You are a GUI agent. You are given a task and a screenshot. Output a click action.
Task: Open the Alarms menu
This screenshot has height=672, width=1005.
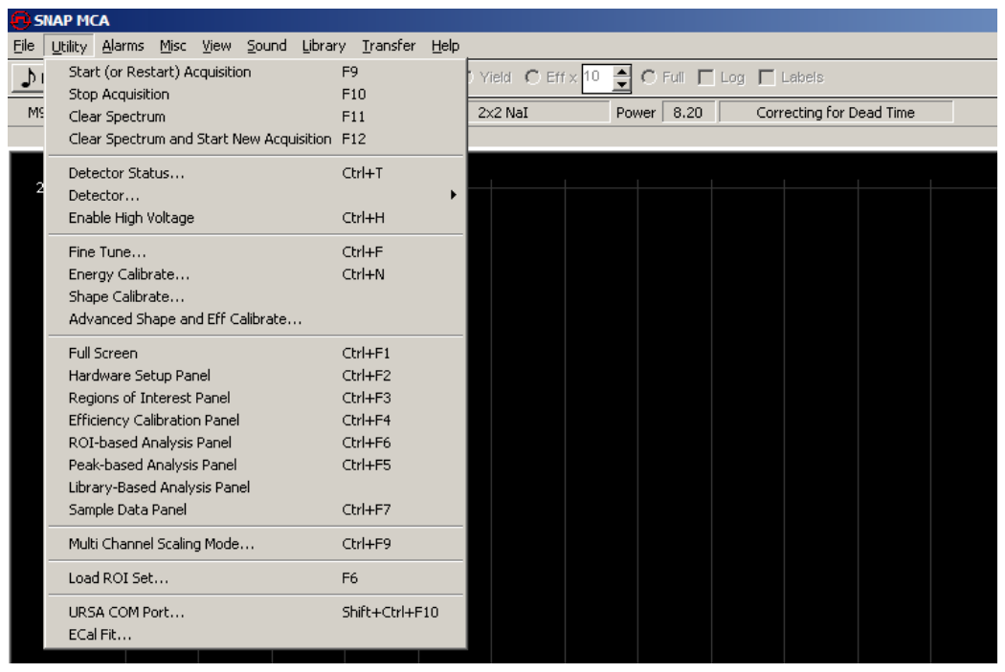[x=123, y=46]
